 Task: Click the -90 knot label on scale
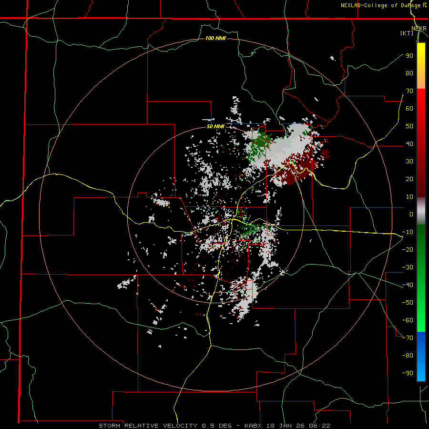tap(408, 373)
